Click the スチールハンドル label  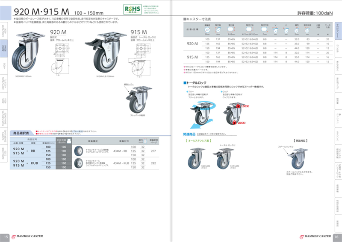(286, 147)
